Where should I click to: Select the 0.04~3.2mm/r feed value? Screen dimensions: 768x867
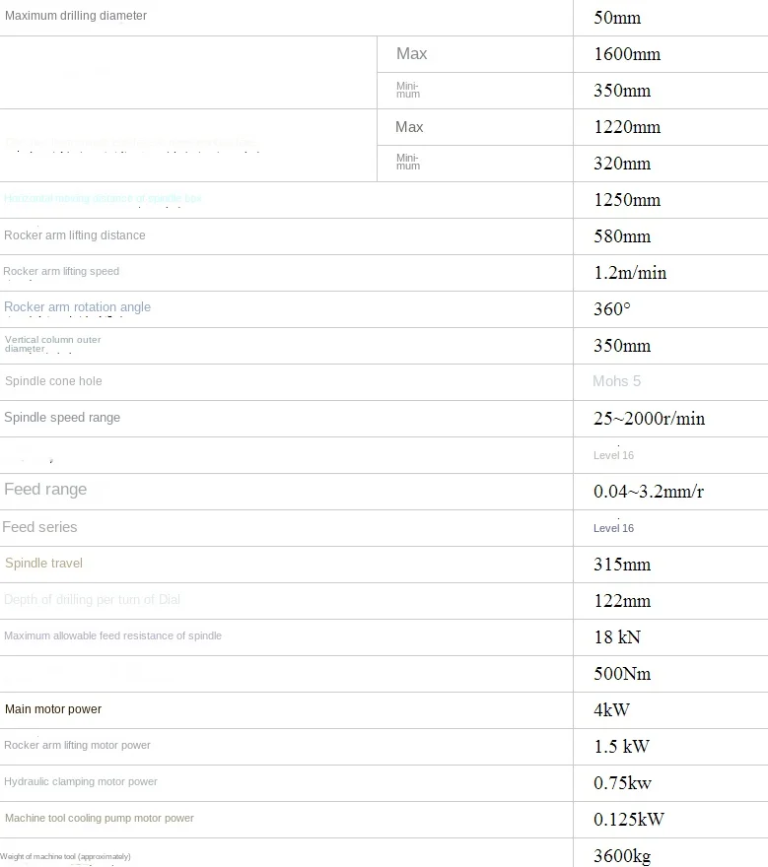point(648,492)
